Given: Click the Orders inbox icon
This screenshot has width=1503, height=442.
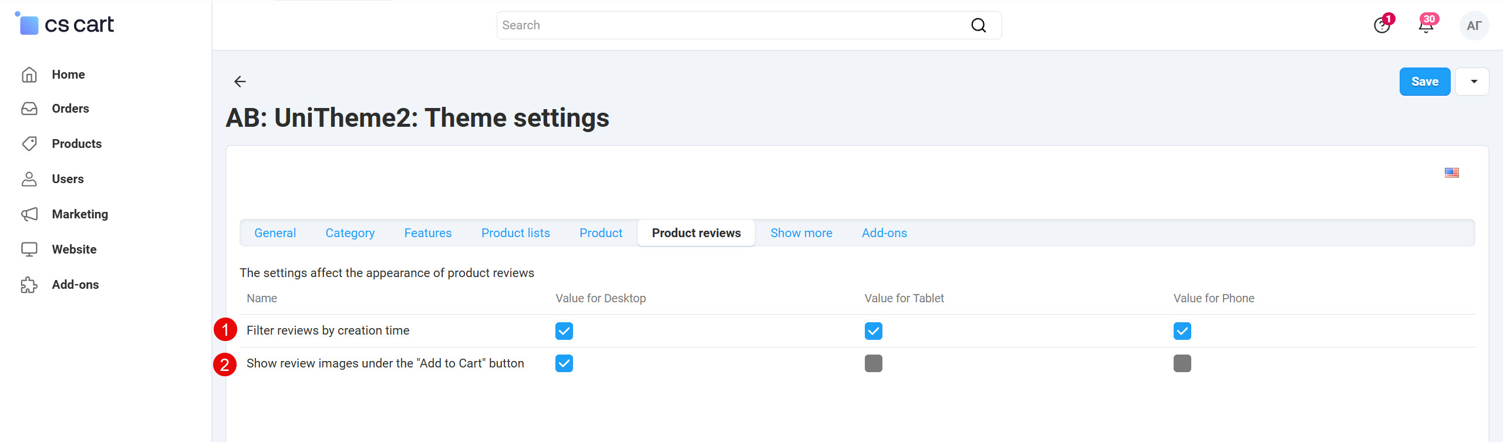Looking at the screenshot, I should [x=29, y=109].
